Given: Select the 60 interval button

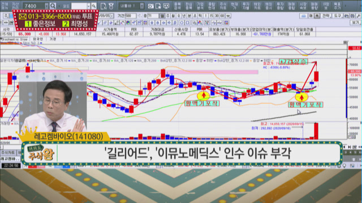Looking at the screenshot, I should click(222, 16).
